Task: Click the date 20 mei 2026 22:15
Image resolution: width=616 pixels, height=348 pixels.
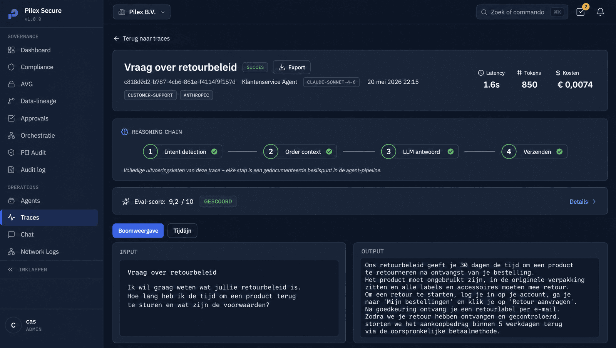Action: 393,82
